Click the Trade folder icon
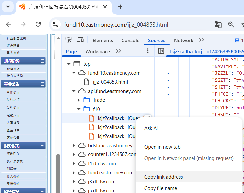This screenshot has width=244, height=193. click(x=87, y=100)
